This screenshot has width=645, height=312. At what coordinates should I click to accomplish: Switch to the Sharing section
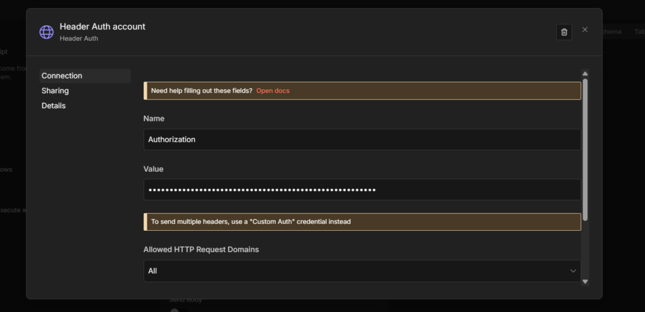click(55, 91)
